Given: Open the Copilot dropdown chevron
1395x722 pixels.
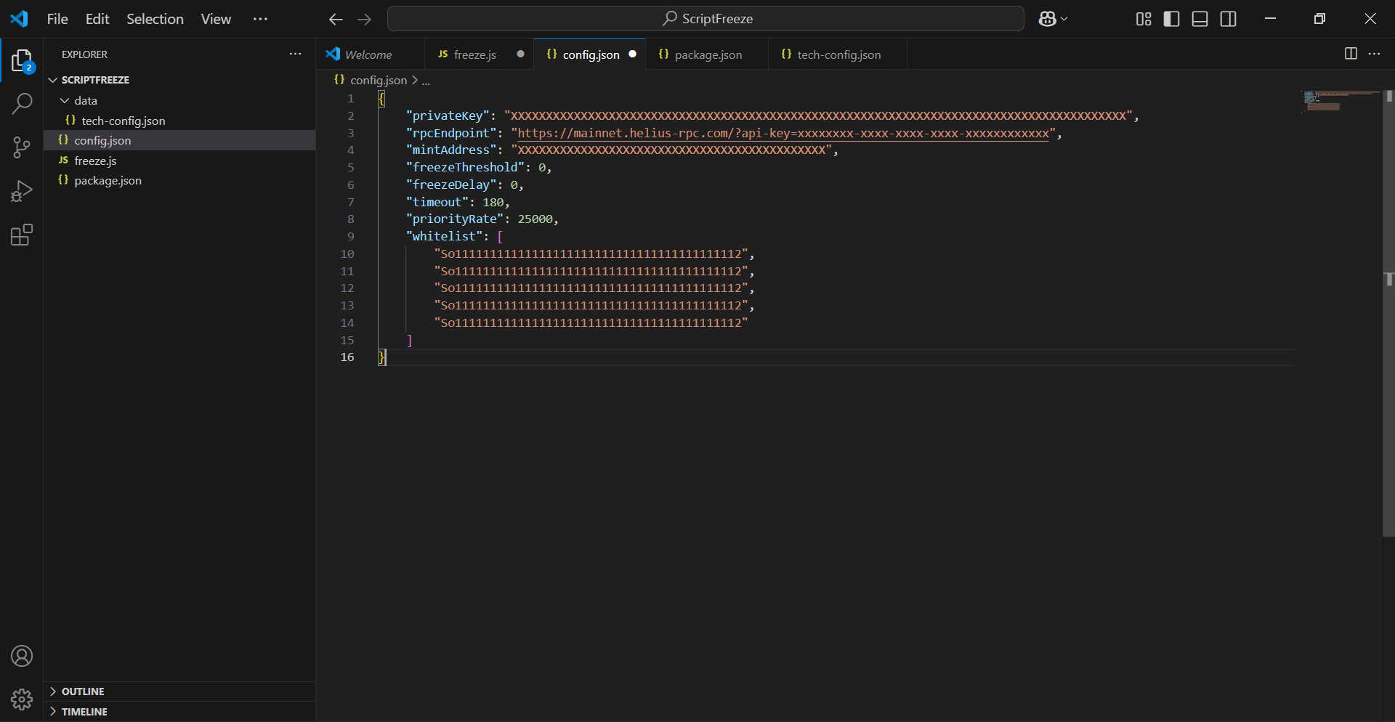Looking at the screenshot, I should (x=1064, y=19).
